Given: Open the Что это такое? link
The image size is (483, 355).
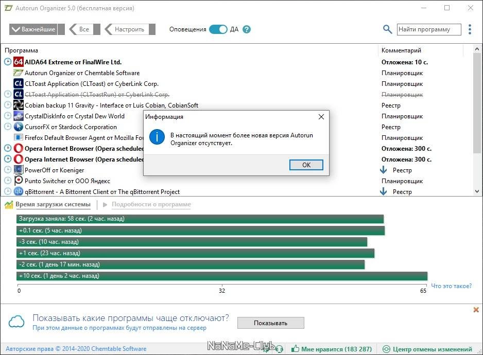Looking at the screenshot, I should point(451,286).
